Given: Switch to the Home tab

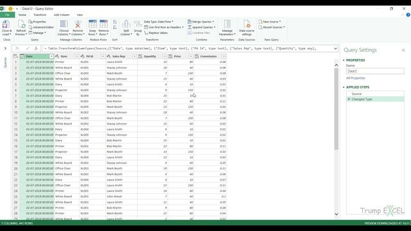Looking at the screenshot, I should click(x=22, y=15).
